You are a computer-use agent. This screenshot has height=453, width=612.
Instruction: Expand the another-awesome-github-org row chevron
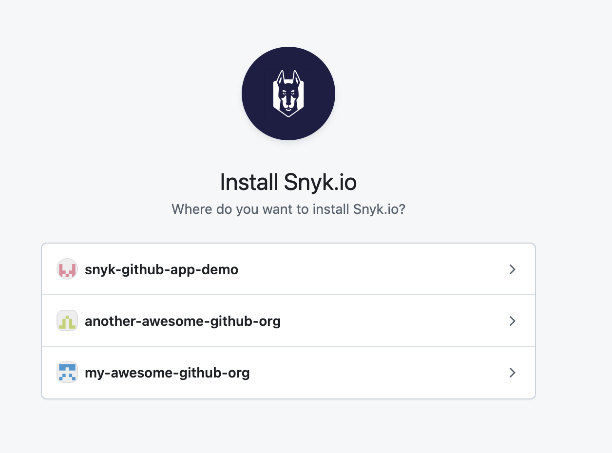(512, 321)
